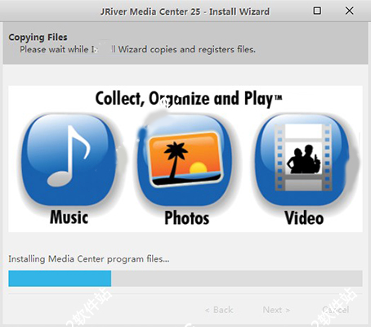Click the Video film strip icon
The image size is (371, 327).
coord(302,159)
